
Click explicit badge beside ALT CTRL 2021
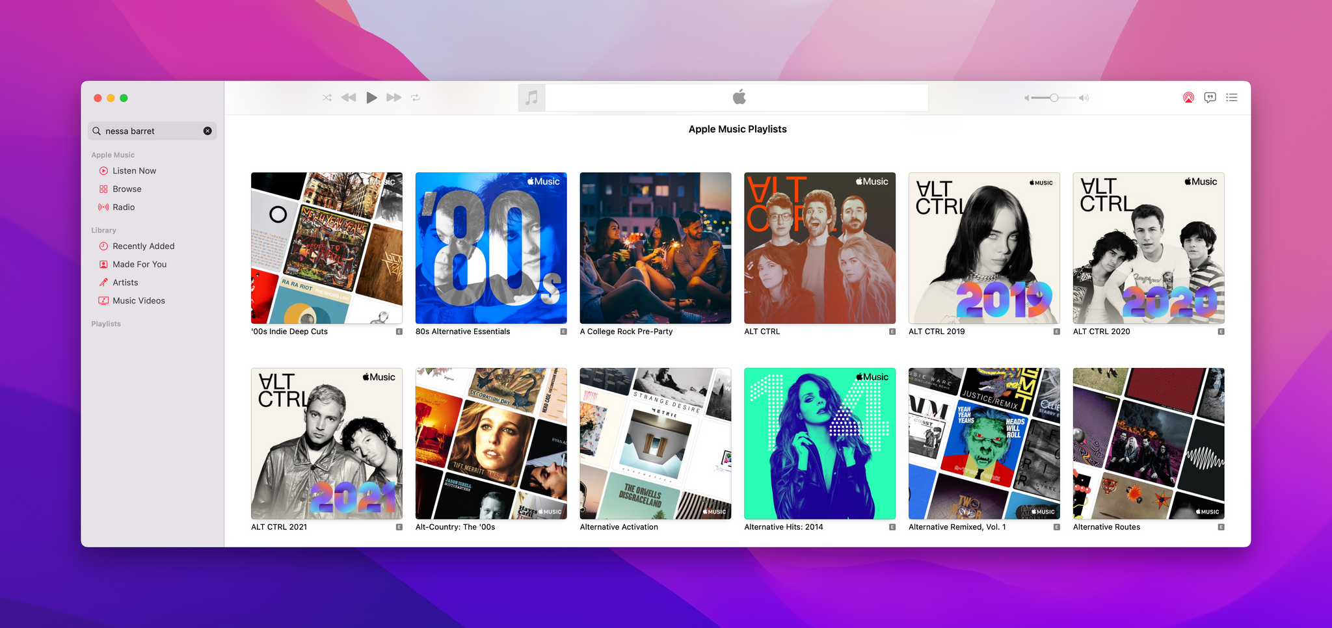[399, 527]
